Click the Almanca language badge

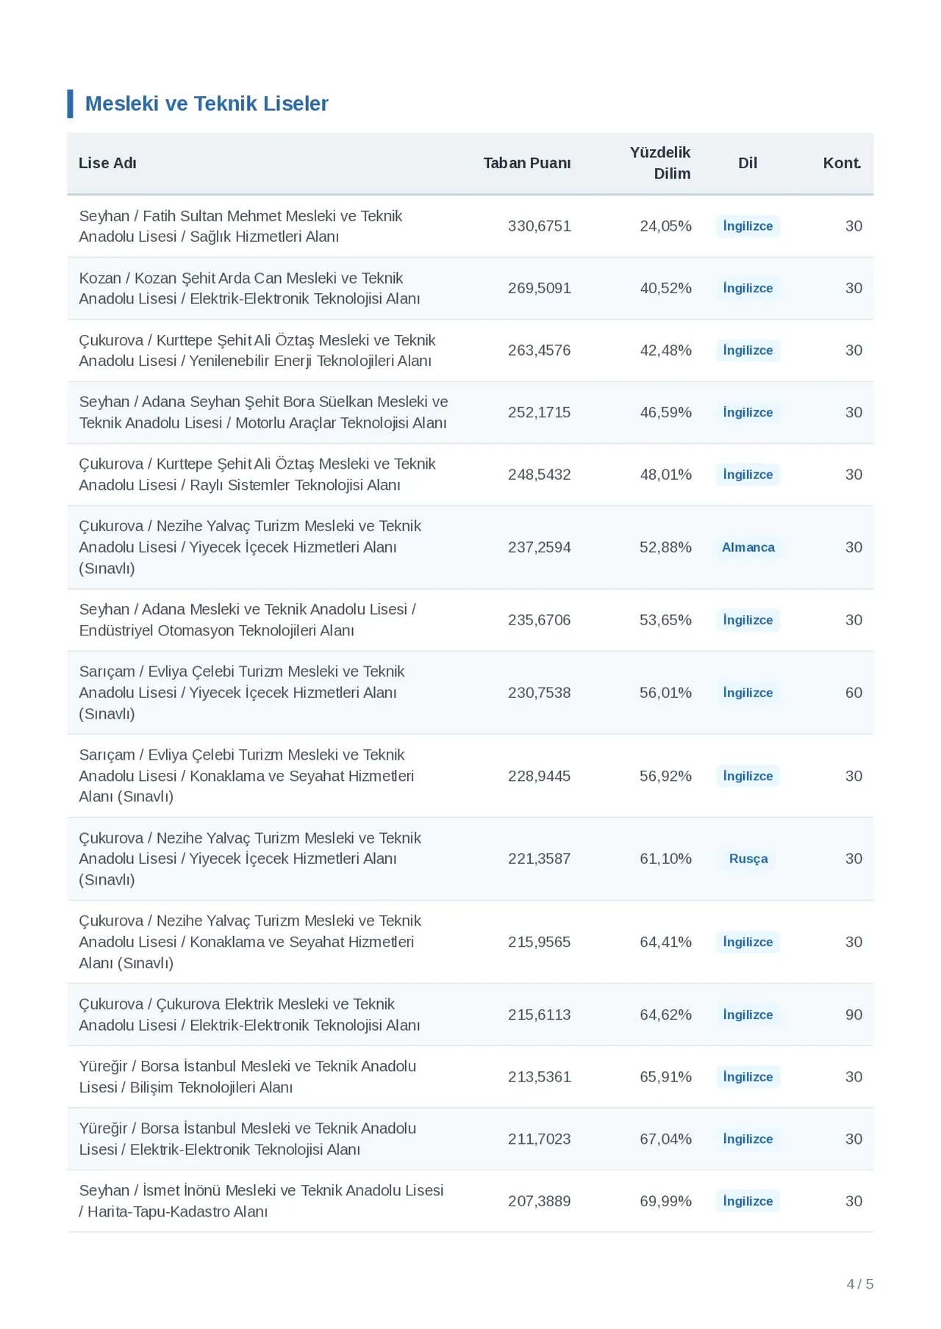pos(748,547)
